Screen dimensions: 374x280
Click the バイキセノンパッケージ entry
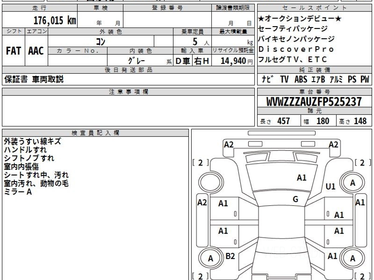point(296,39)
